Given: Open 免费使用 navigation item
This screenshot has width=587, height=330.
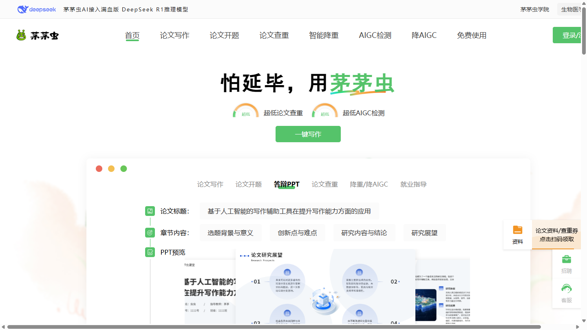Looking at the screenshot, I should [x=472, y=35].
